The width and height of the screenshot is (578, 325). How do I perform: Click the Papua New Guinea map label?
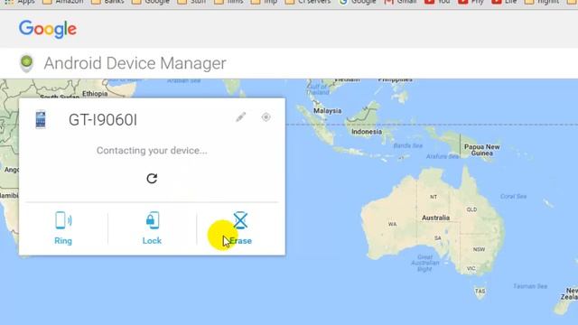pyautogui.click(x=481, y=150)
